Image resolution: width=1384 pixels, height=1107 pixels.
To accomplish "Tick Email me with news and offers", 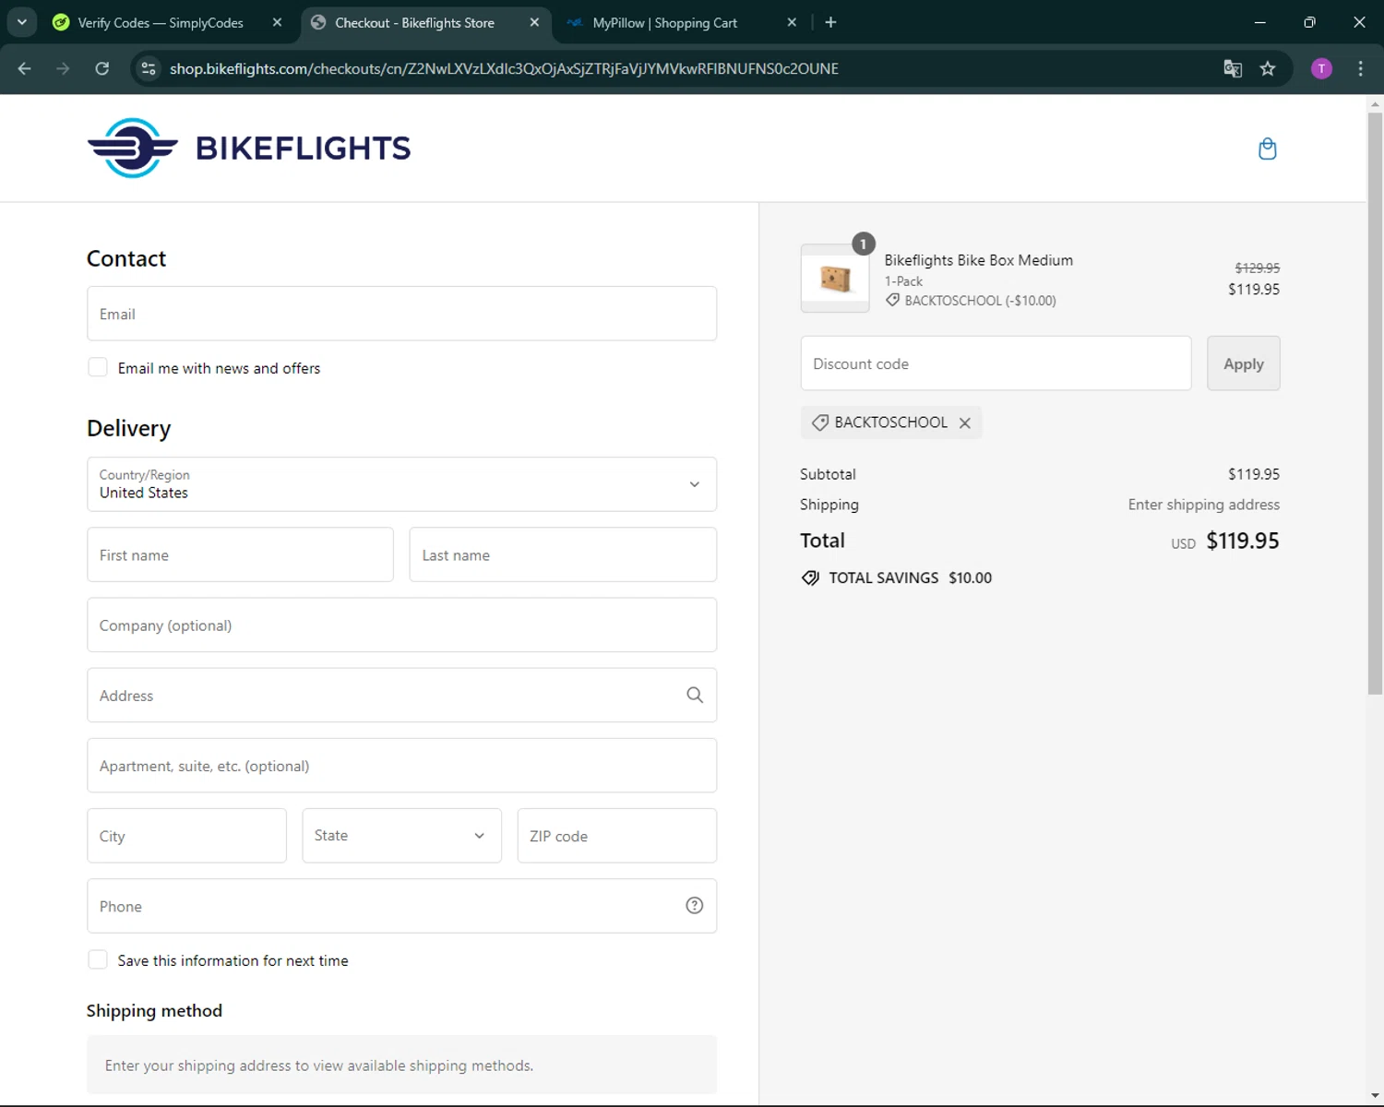I will pyautogui.click(x=98, y=367).
